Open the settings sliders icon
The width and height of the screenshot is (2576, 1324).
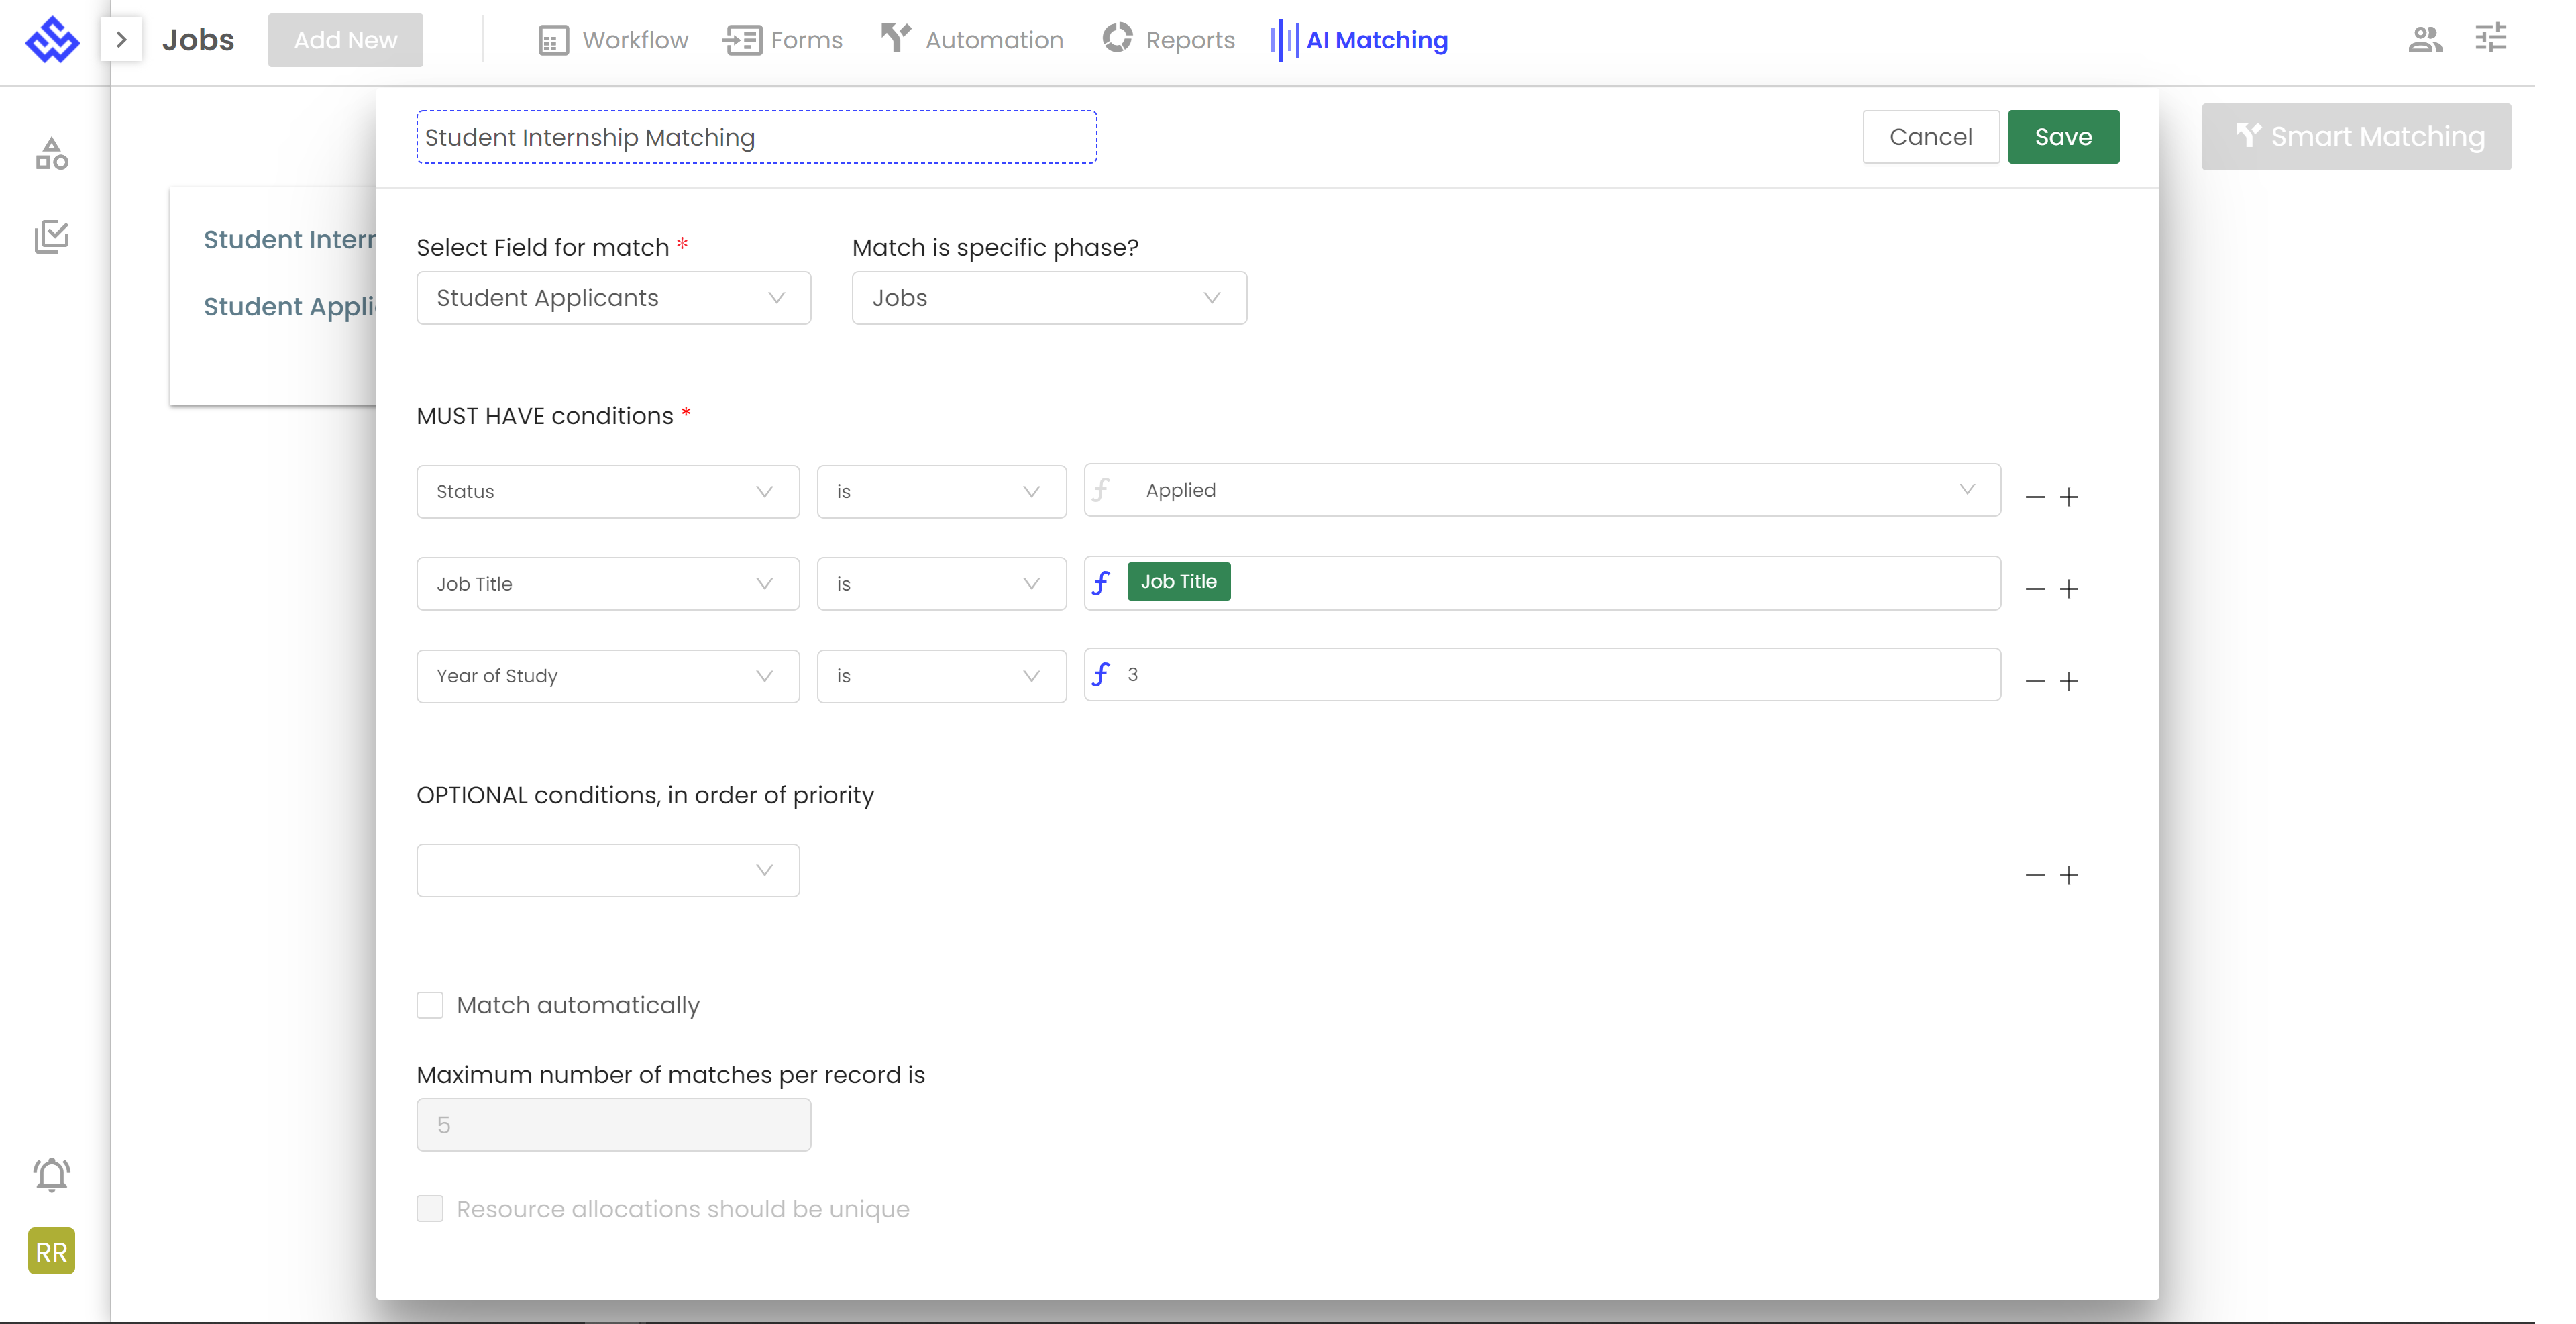[2490, 39]
